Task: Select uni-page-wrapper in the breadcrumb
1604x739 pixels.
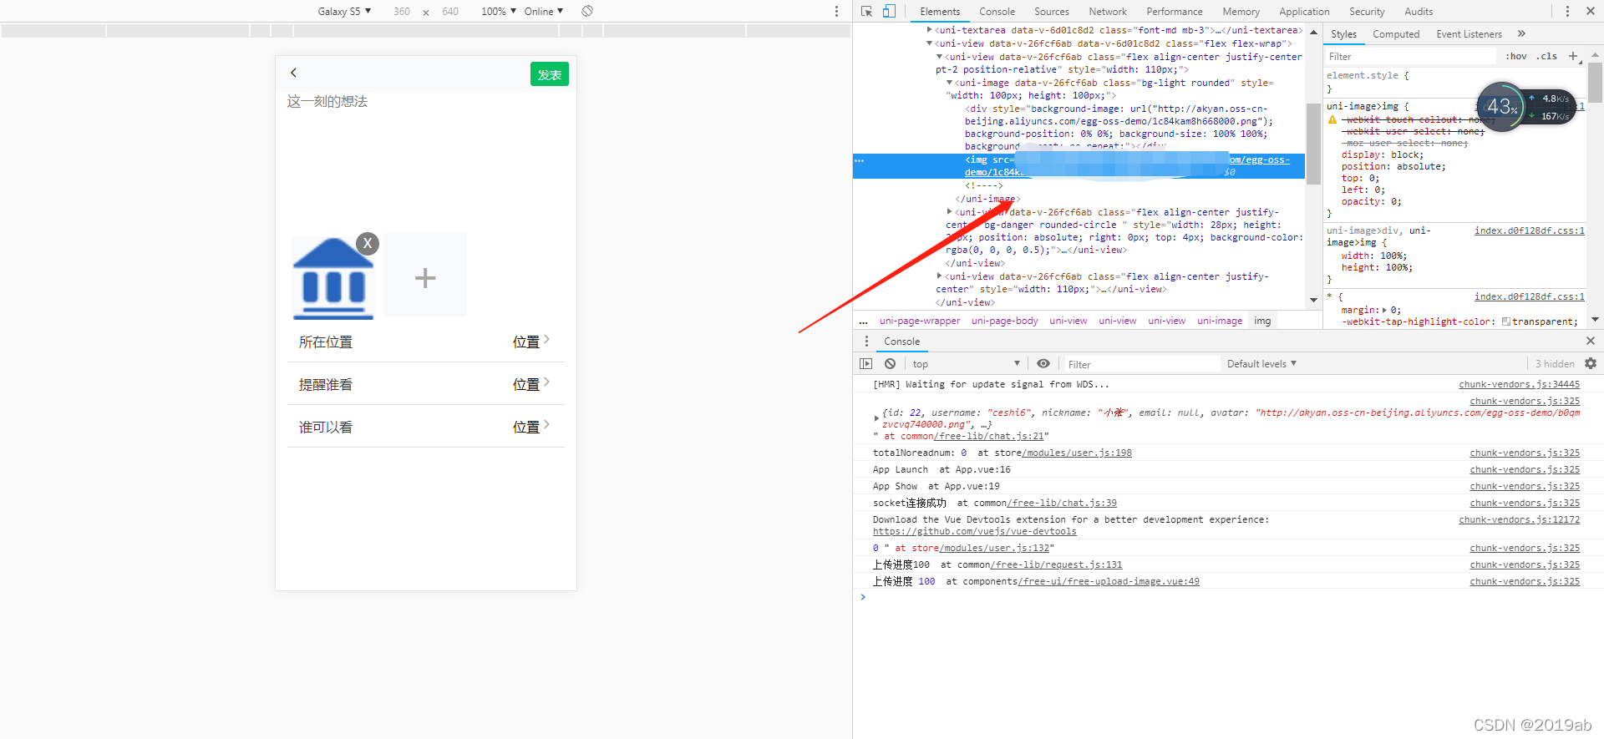Action: point(919,321)
